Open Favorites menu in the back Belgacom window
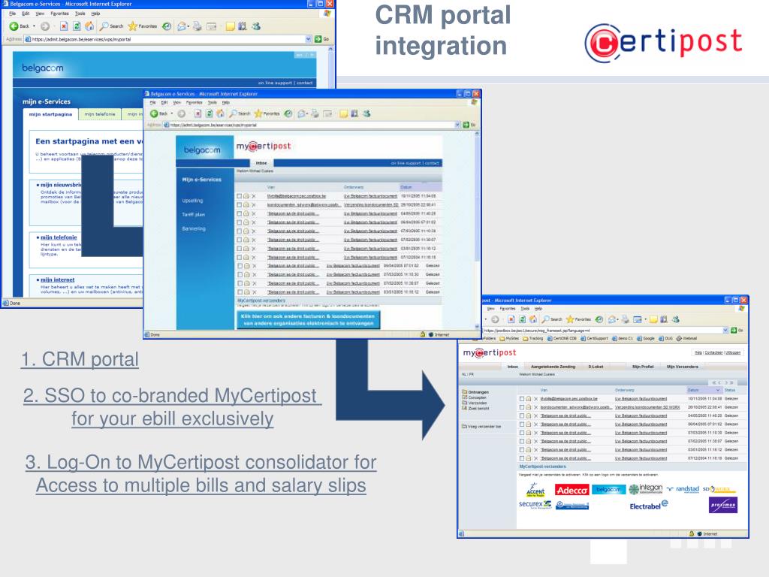This screenshot has height=577, width=769. click(60, 14)
